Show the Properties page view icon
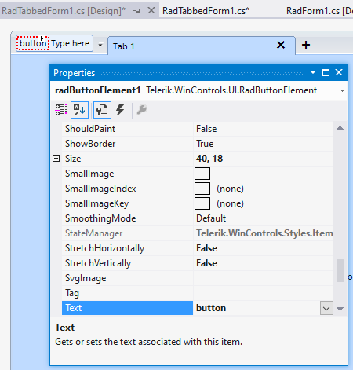Viewport: 353px width, 370px height. coord(102,110)
